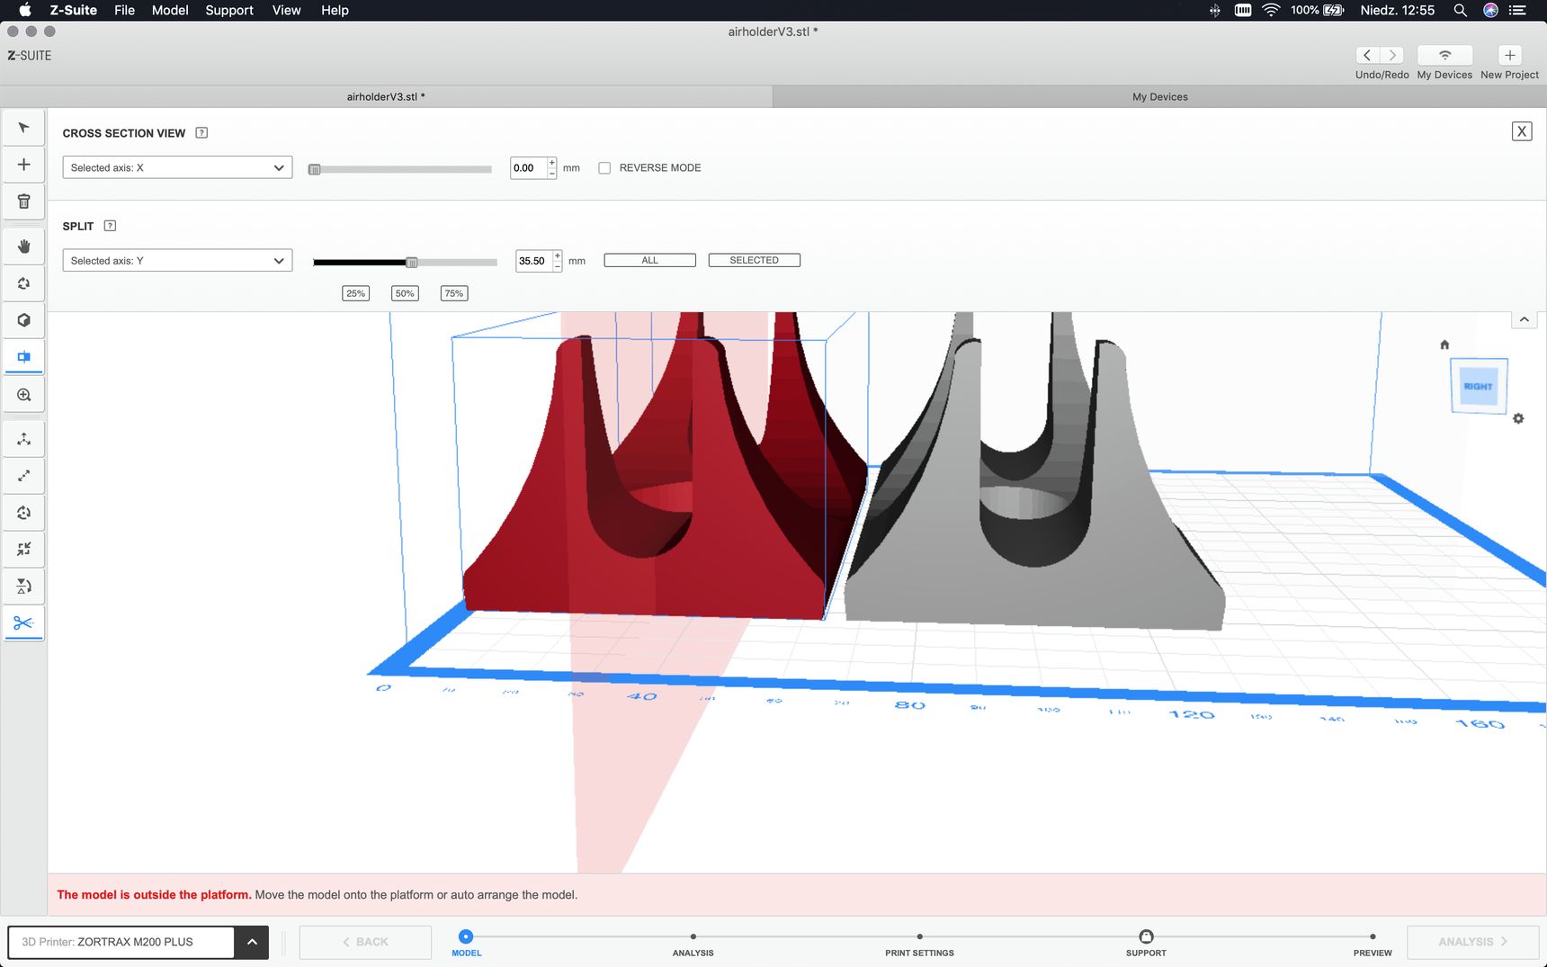
Task: Collapse the panel with the chevron up
Action: (x=1524, y=319)
